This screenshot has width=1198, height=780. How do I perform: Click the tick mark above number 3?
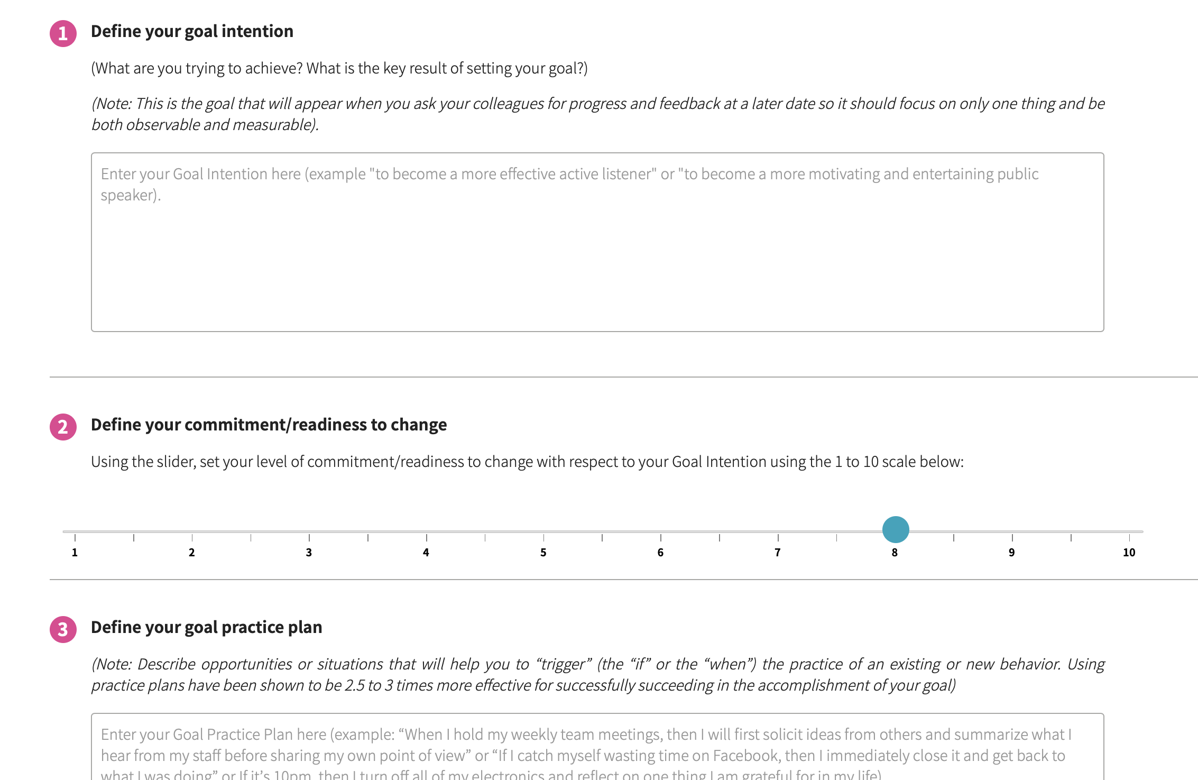(x=309, y=538)
